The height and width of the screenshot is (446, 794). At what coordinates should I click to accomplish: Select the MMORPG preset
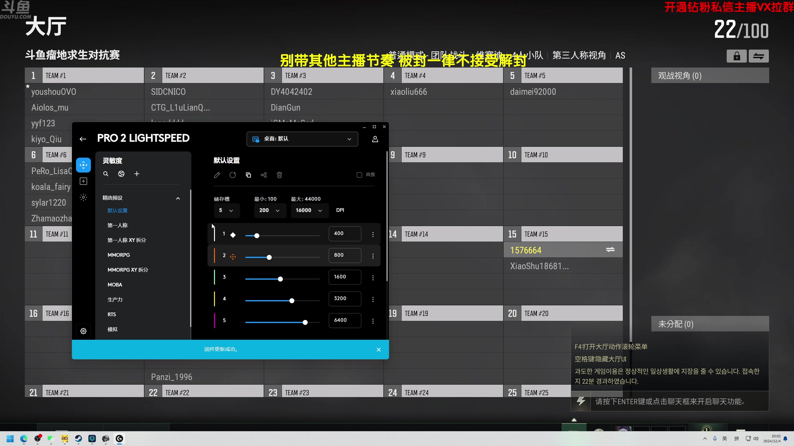pyautogui.click(x=119, y=255)
